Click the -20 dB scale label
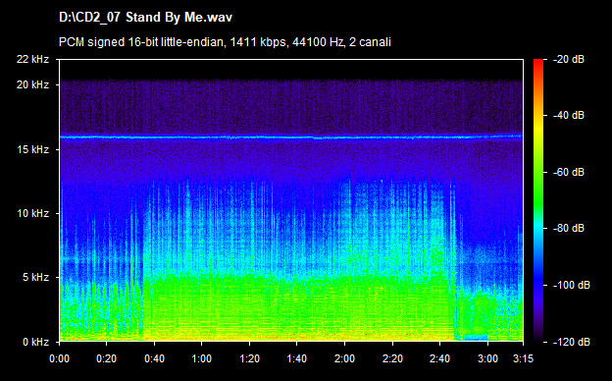This screenshot has height=381, width=612. pos(569,59)
